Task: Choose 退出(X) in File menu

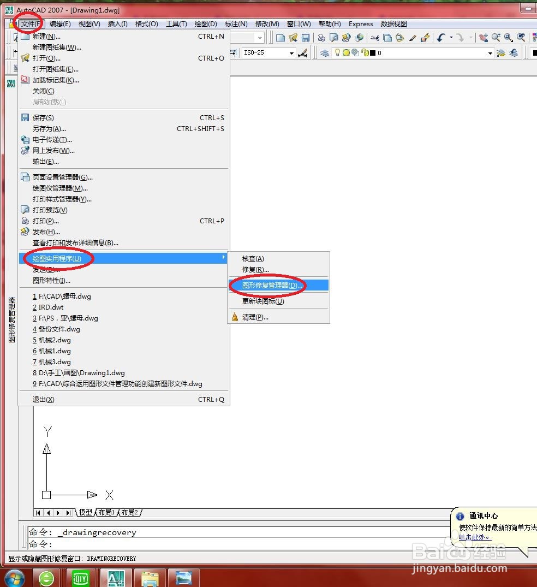Action: pos(123,400)
